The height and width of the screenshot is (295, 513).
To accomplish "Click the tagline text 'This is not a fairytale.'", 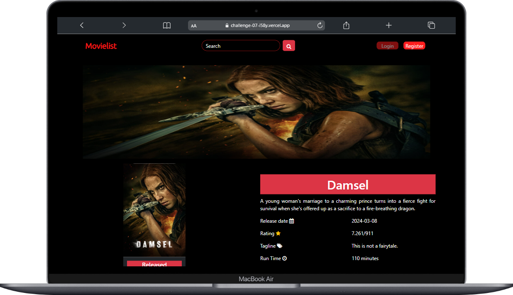I will click(x=375, y=246).
